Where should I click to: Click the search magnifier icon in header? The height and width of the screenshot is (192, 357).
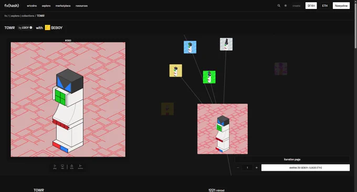(279, 6)
